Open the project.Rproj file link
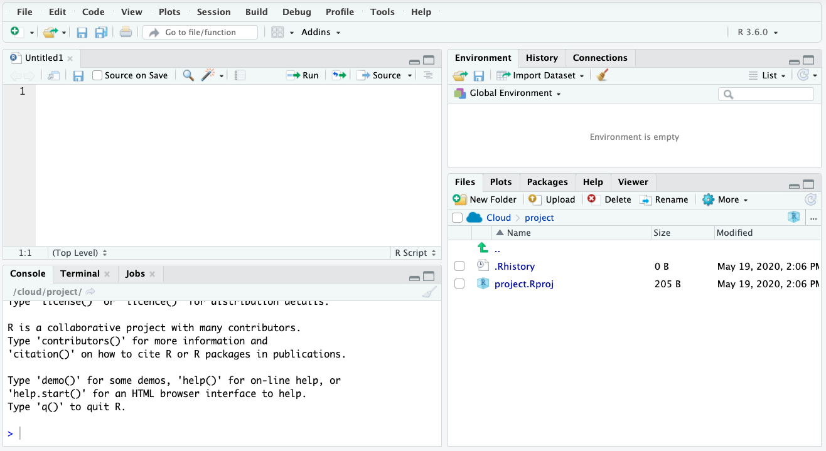The image size is (826, 451). point(523,284)
